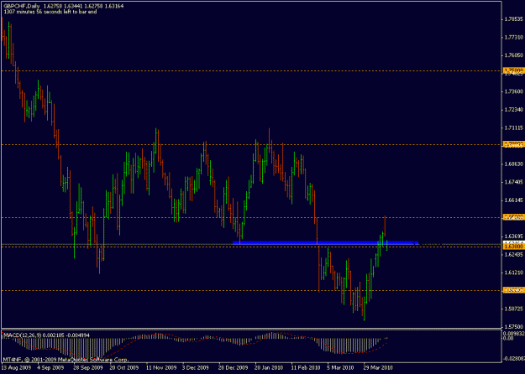Screen dimensions: 525x374
Task: Select the orange price tag near 1.60
Action: pos(513,290)
